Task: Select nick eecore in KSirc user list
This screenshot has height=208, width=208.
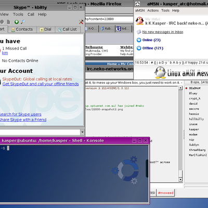Action: pyautogui.click(x=194, y=109)
